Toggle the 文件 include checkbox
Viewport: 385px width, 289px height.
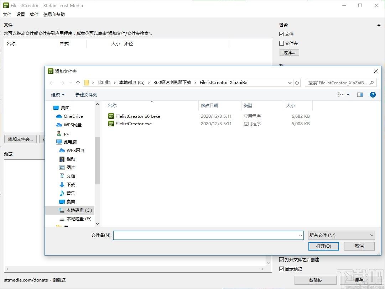(282, 34)
